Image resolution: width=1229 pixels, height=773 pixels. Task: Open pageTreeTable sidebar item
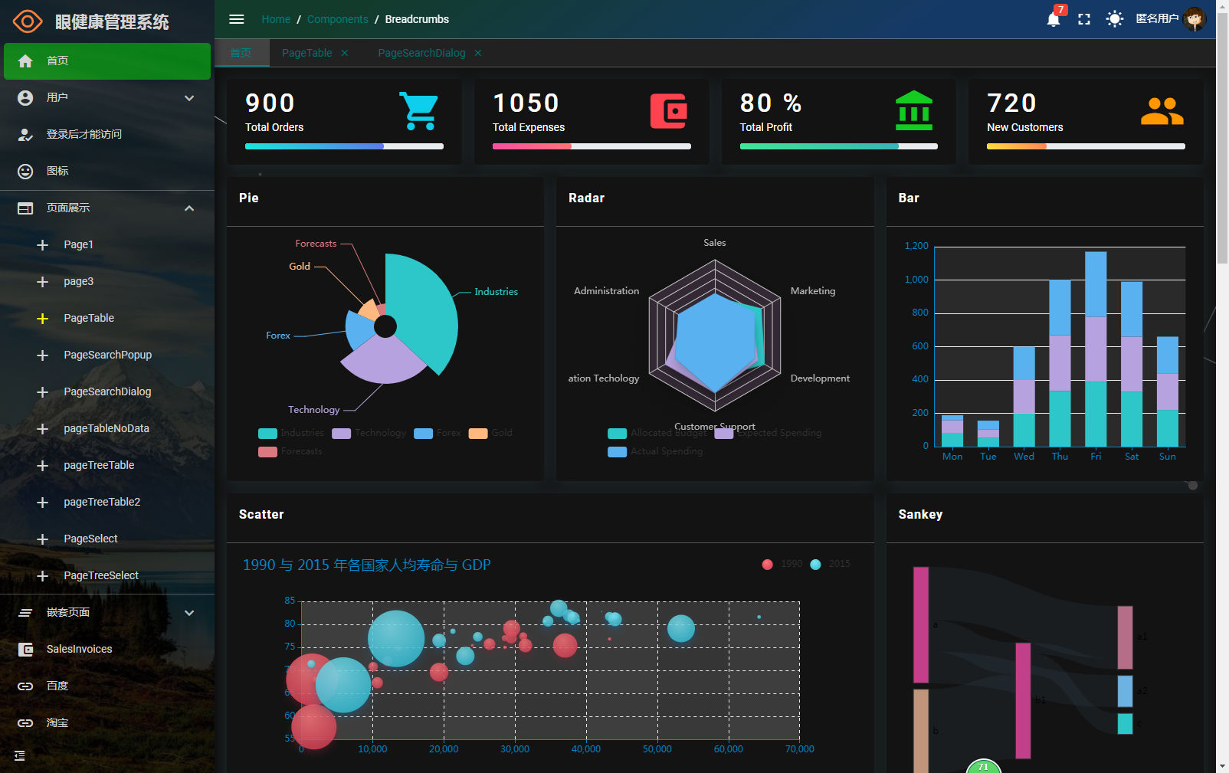(107, 466)
